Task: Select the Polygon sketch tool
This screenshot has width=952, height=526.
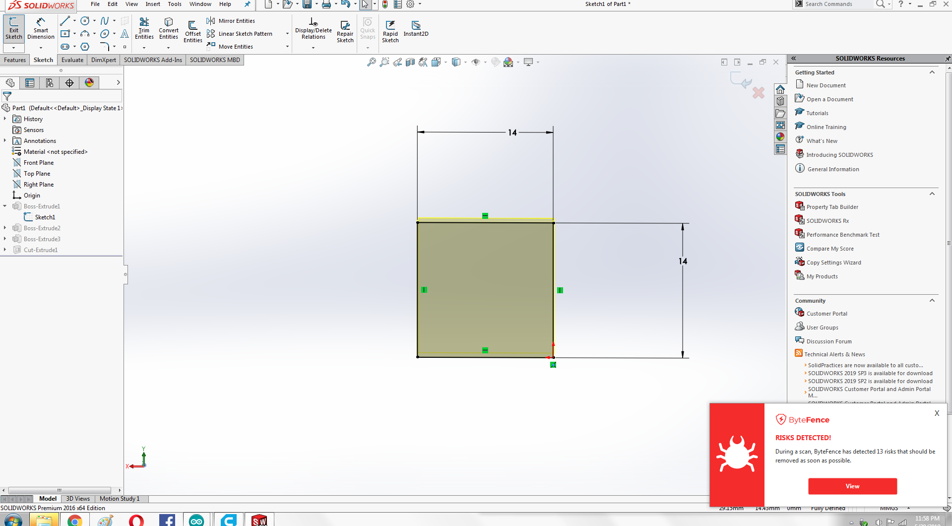Action: [x=85, y=47]
